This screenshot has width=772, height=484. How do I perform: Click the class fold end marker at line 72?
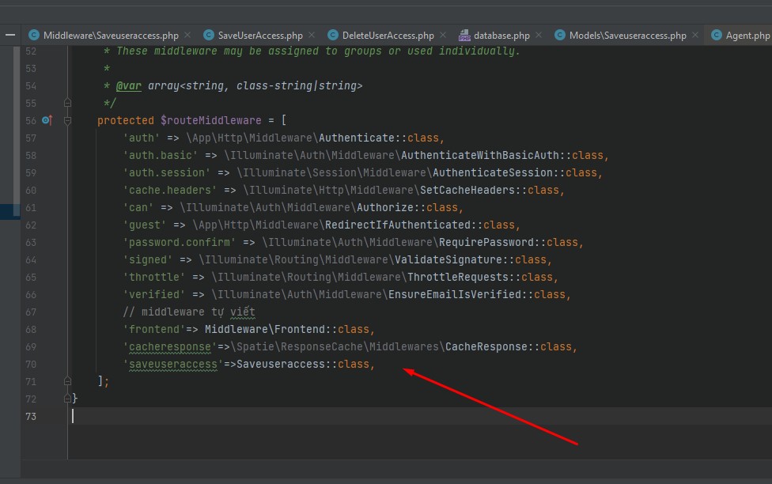point(67,399)
